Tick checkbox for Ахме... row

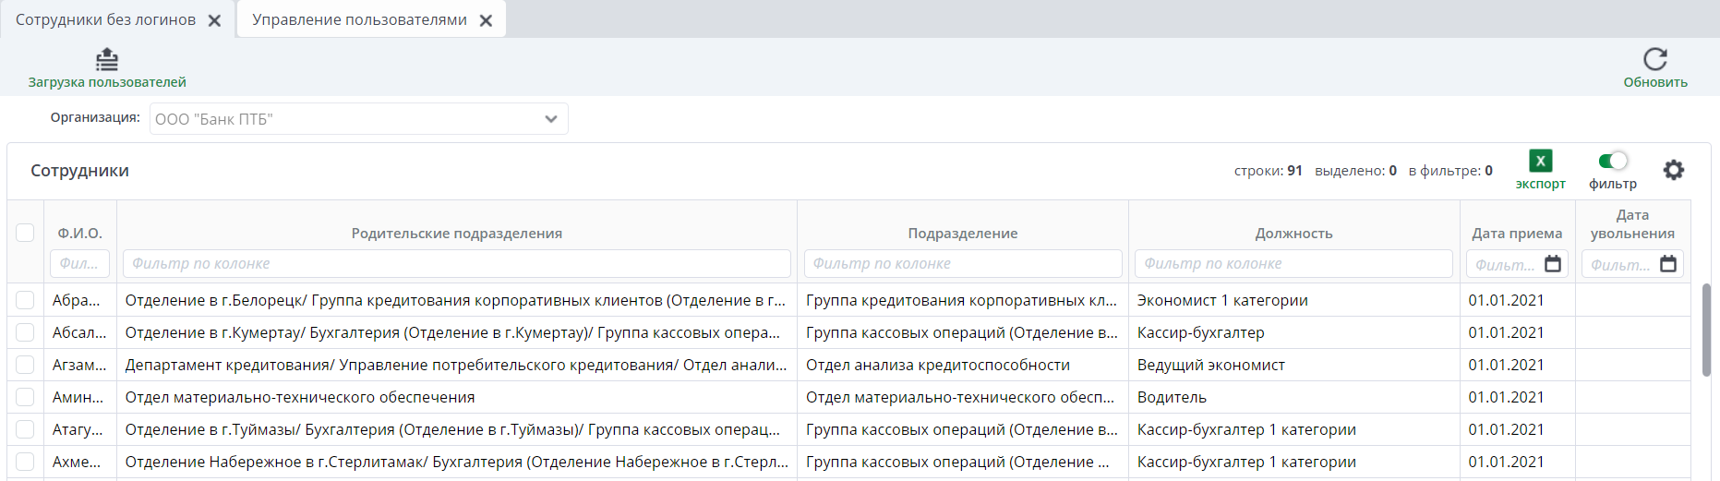(x=25, y=462)
